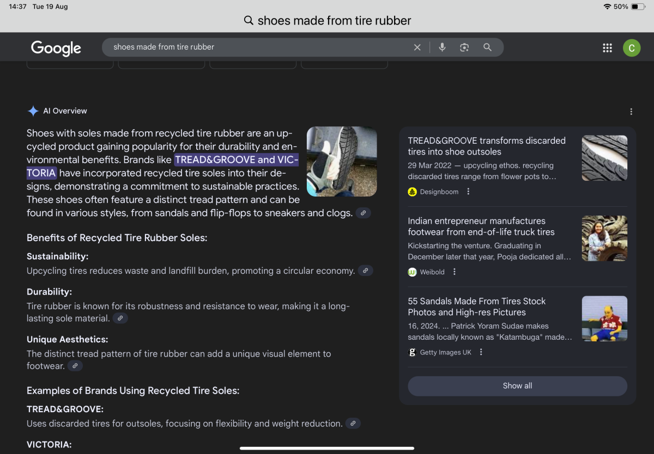
Task: Open source link icon after 'circular economy.'
Action: (366, 271)
